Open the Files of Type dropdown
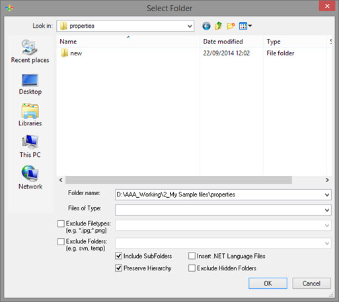This screenshot has width=339, height=302. 327,210
